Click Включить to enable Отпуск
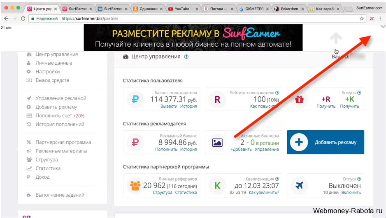 (351, 193)
